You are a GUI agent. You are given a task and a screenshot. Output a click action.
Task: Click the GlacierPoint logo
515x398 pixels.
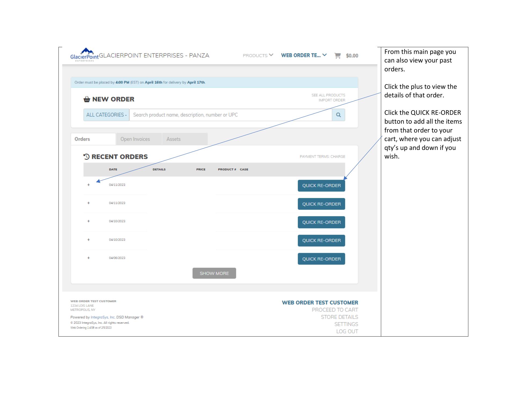84,55
